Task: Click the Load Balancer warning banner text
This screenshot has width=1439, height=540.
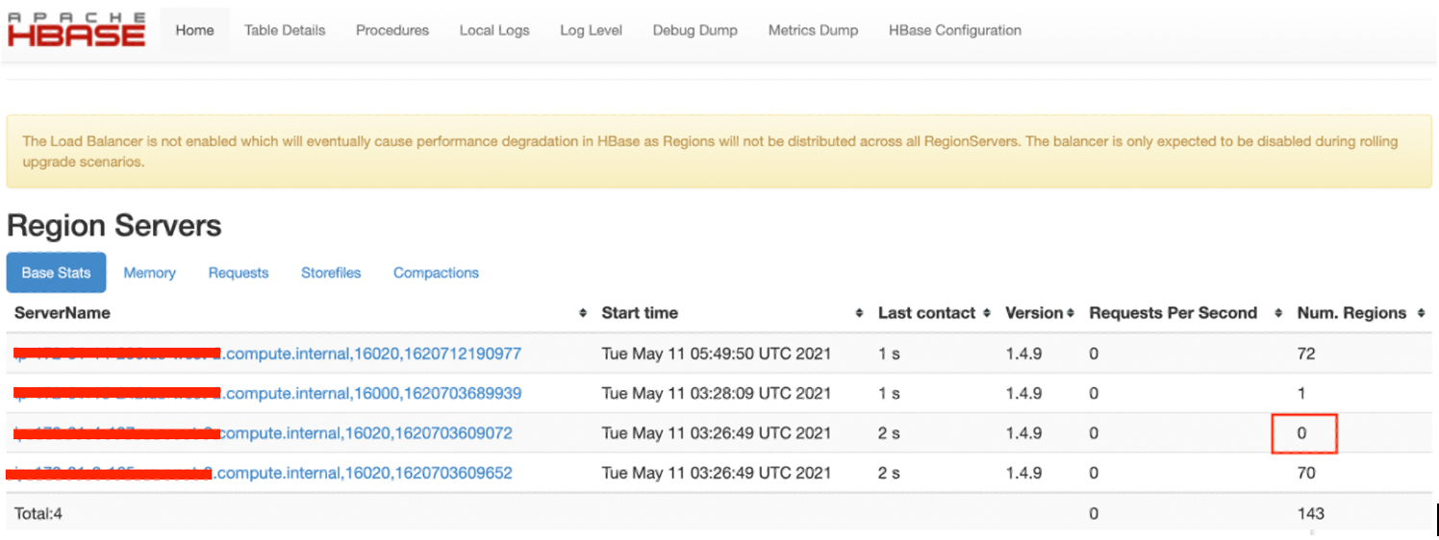Action: [710, 152]
